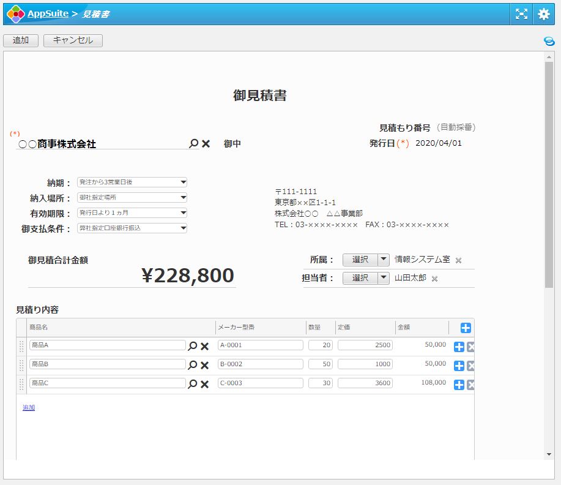The width and height of the screenshot is (561, 485).
Task: Insert row using plus icon on 商品C row
Action: click(x=459, y=385)
